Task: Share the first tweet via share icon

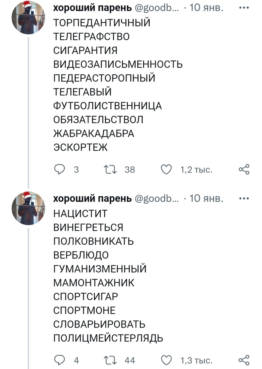Action: pyautogui.click(x=244, y=170)
